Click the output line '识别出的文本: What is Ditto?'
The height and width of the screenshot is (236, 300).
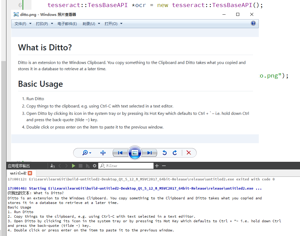(36, 193)
